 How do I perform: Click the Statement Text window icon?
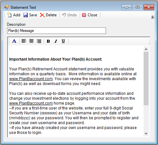7,7
